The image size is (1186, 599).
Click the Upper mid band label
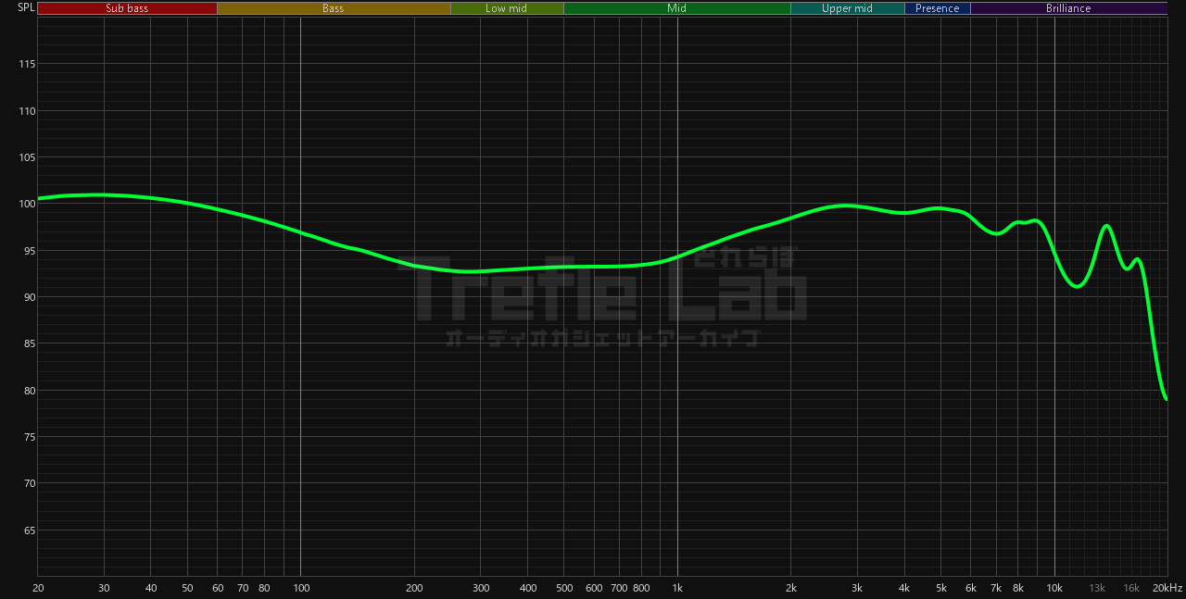click(847, 8)
